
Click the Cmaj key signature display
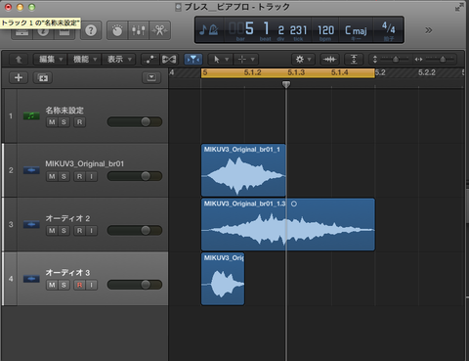(356, 30)
